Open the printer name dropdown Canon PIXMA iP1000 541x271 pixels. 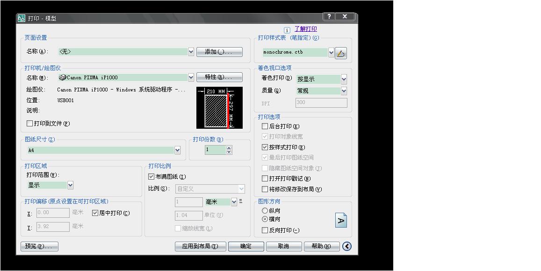[x=191, y=77]
